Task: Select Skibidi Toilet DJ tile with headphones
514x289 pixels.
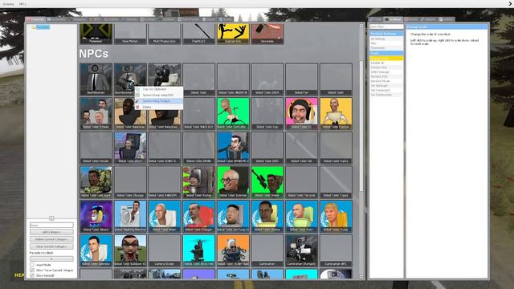Action: pos(302,113)
